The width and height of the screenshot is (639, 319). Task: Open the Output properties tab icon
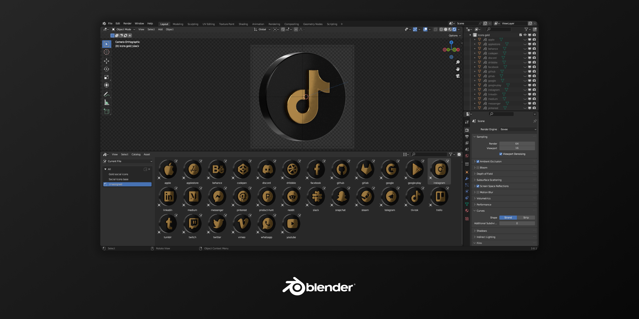tap(467, 136)
